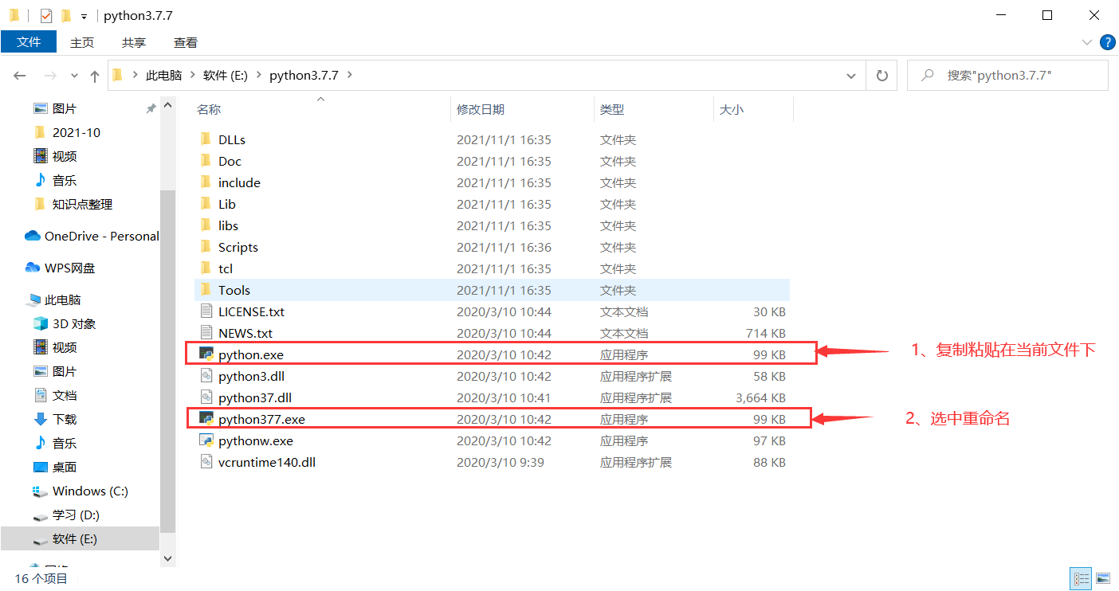1119x591 pixels.
Task: Click python3.7.7 breadcrumb in address bar
Action: [304, 76]
